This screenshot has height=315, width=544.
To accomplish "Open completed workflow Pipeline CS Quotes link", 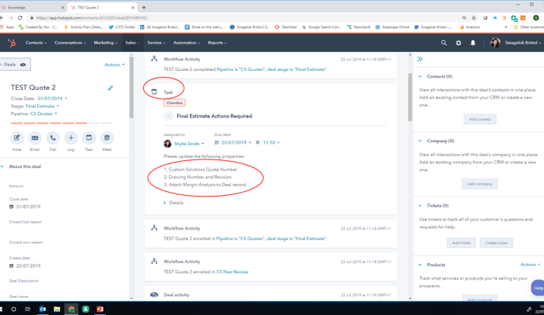I will click(271, 69).
